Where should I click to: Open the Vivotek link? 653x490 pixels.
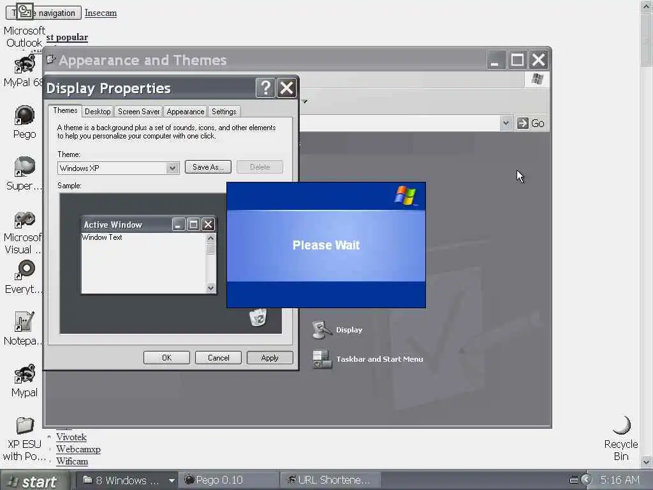(x=71, y=437)
